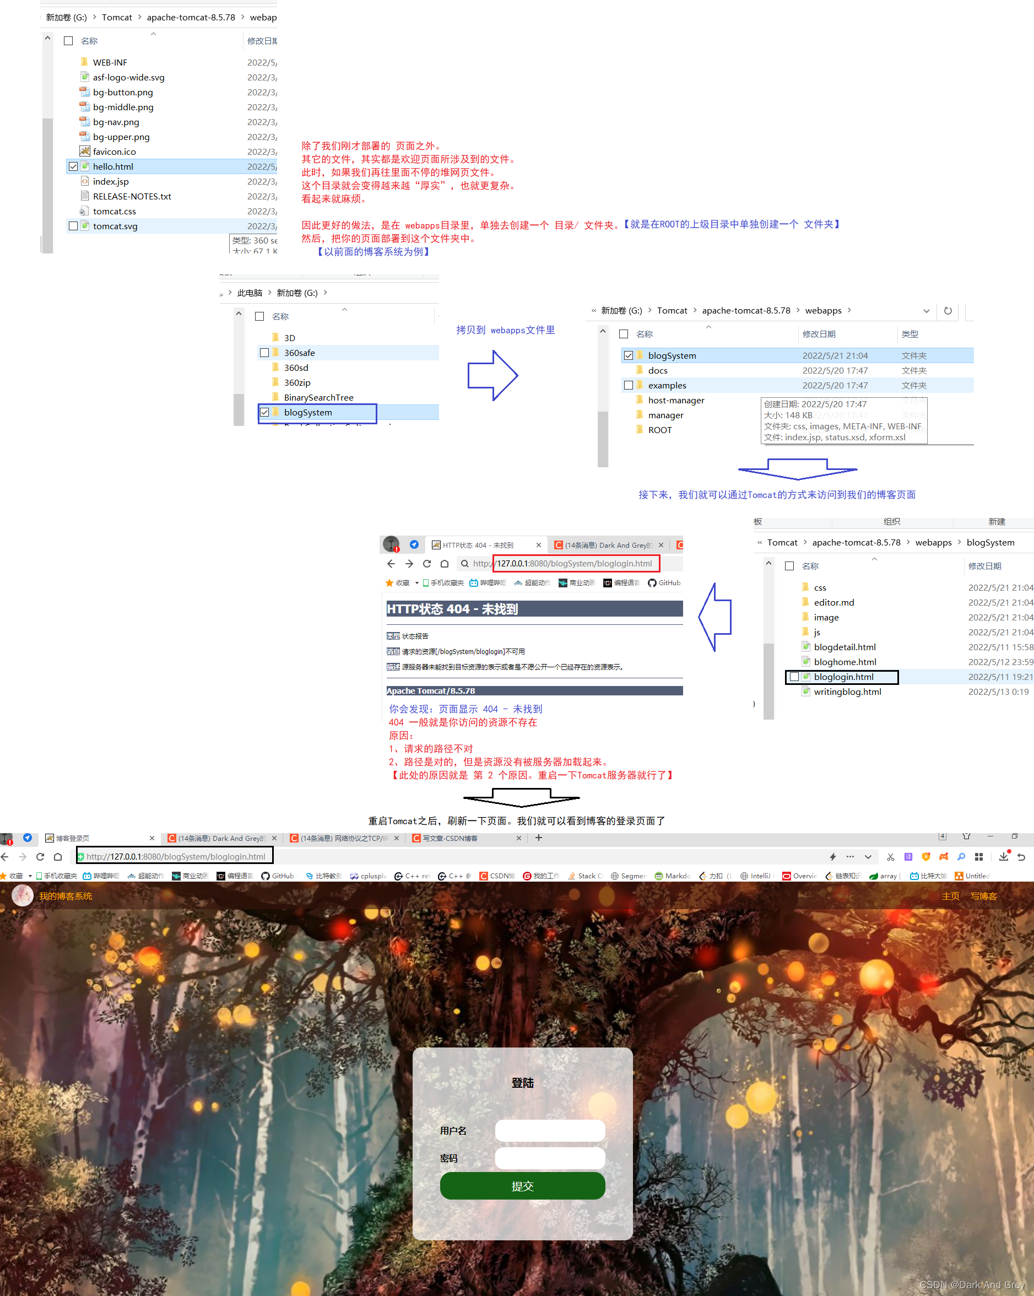Open the 收藏 dropdown arrow in the bottom browser

[30, 876]
